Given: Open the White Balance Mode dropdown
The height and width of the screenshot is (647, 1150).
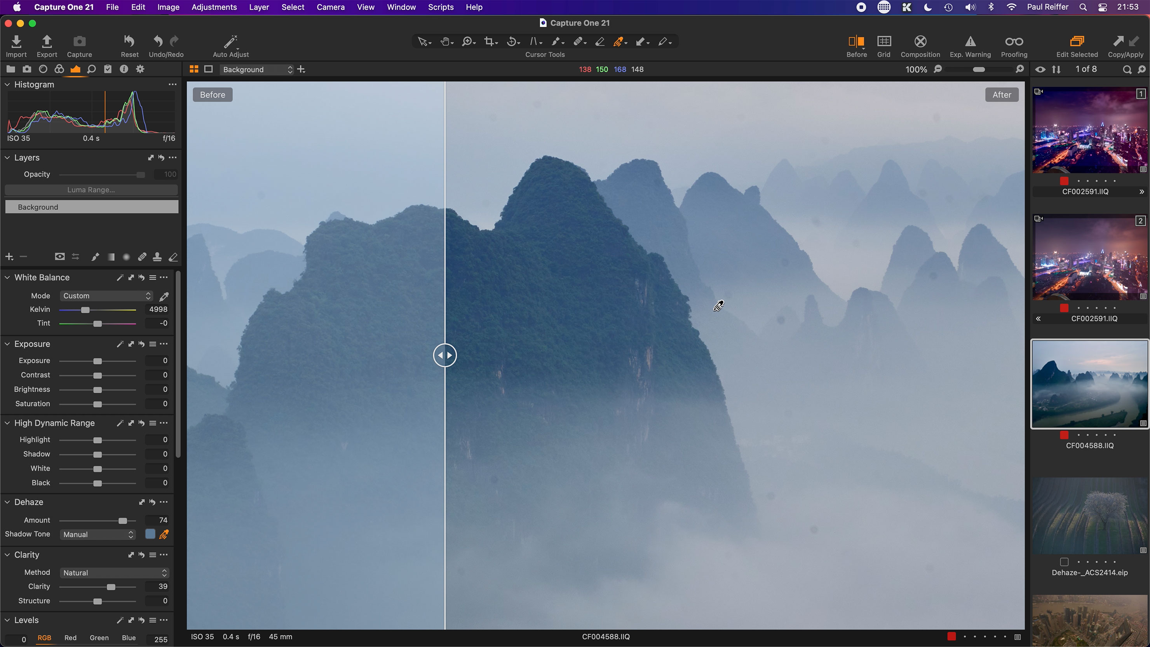Looking at the screenshot, I should tap(106, 296).
